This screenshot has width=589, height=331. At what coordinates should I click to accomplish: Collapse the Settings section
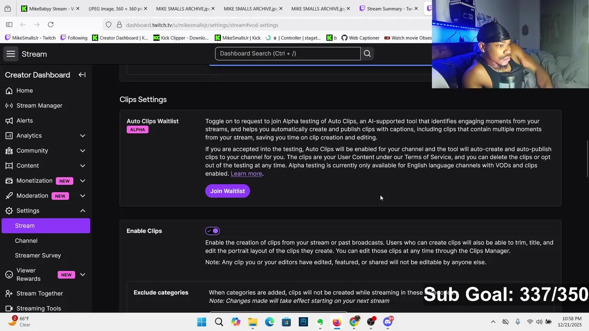click(82, 211)
